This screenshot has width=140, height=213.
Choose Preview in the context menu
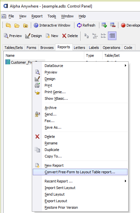80,72
